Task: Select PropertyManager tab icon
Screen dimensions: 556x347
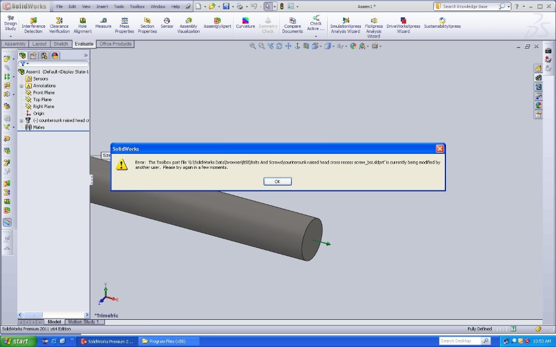Action: (x=34, y=56)
